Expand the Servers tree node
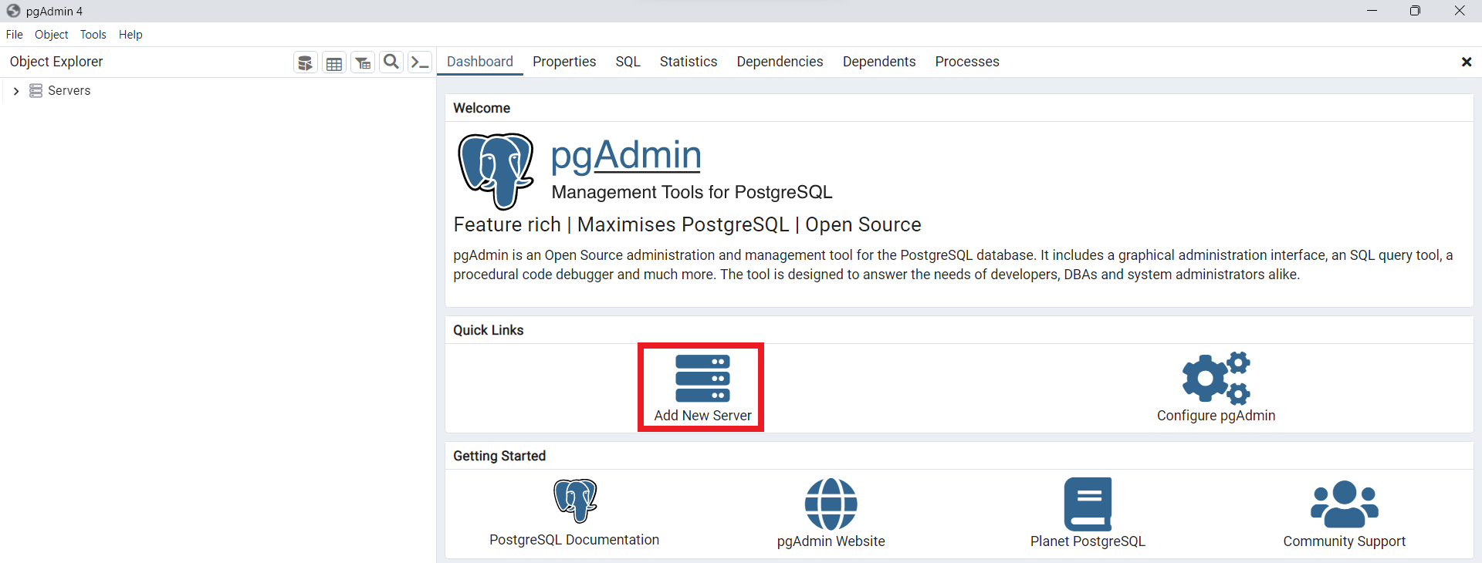 point(15,91)
